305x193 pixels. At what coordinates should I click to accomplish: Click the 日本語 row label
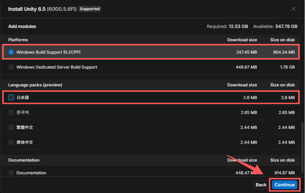[x=23, y=98]
